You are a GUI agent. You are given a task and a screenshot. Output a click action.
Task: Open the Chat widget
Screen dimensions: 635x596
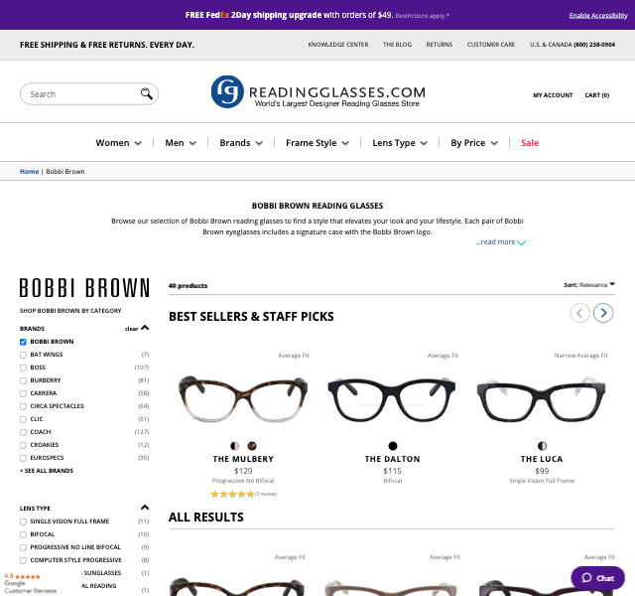pyautogui.click(x=597, y=578)
